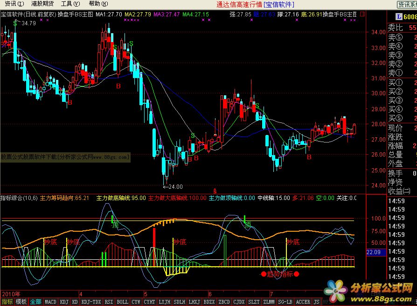Select the CYW indicator tab
The width and height of the screenshot is (417, 306).
point(136,302)
